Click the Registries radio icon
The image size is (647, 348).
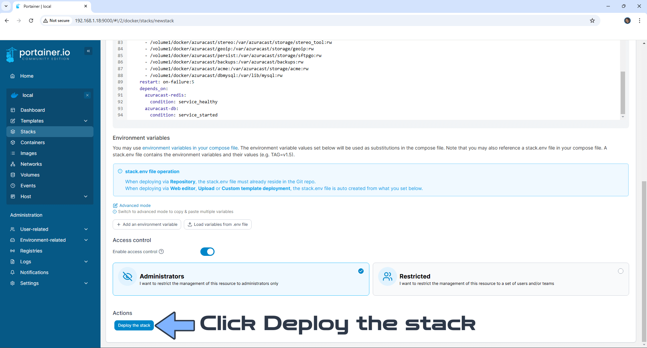coord(12,251)
